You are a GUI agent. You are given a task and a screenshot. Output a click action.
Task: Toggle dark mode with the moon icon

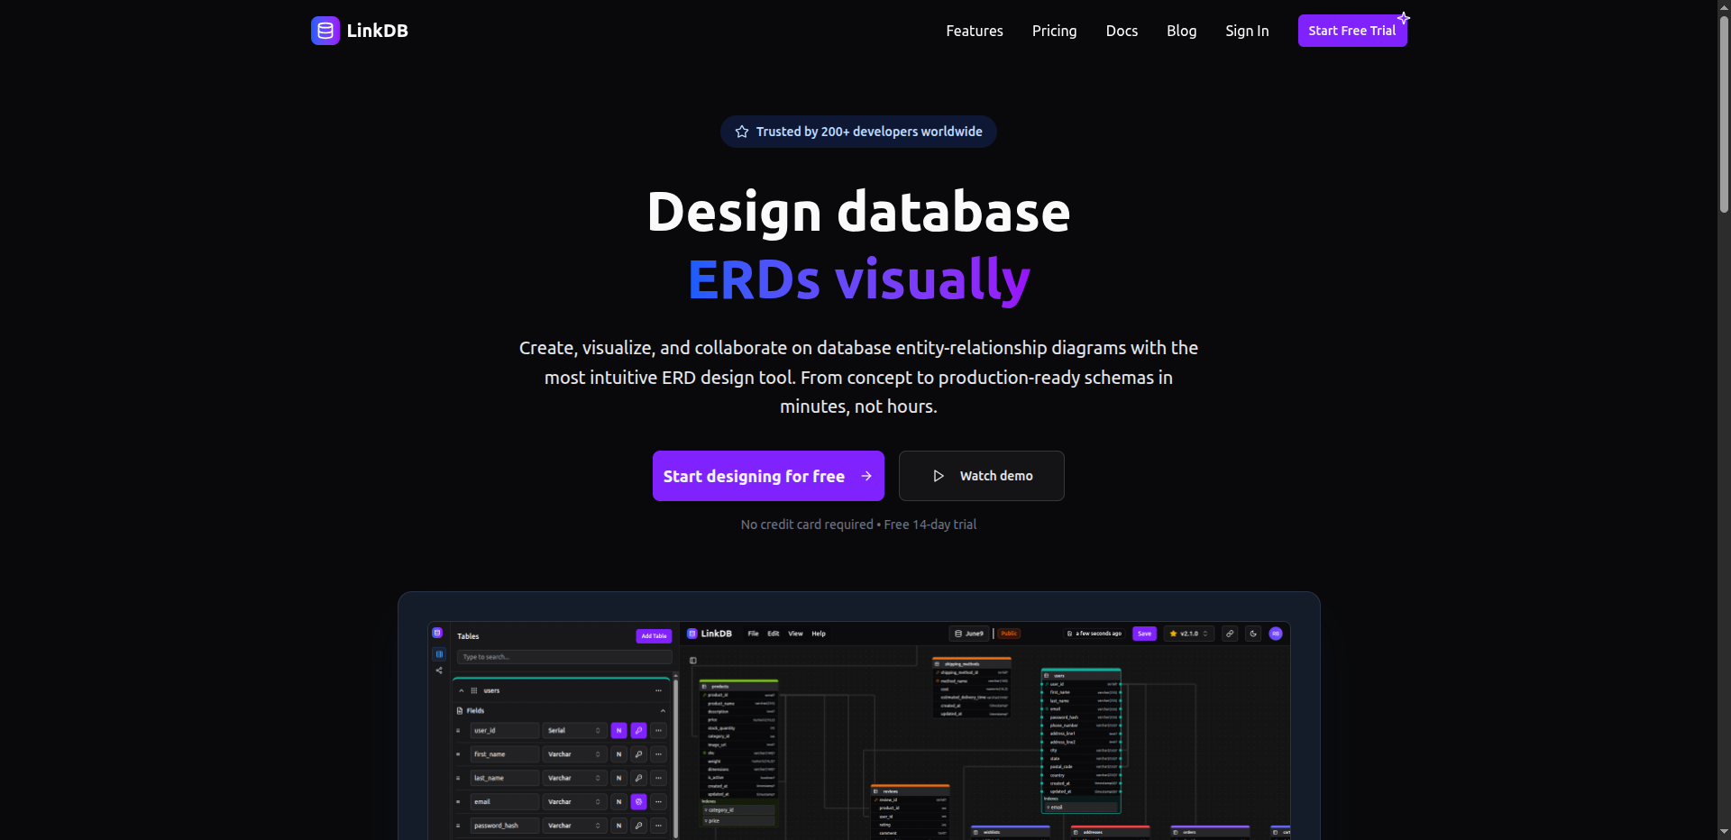(x=1253, y=634)
